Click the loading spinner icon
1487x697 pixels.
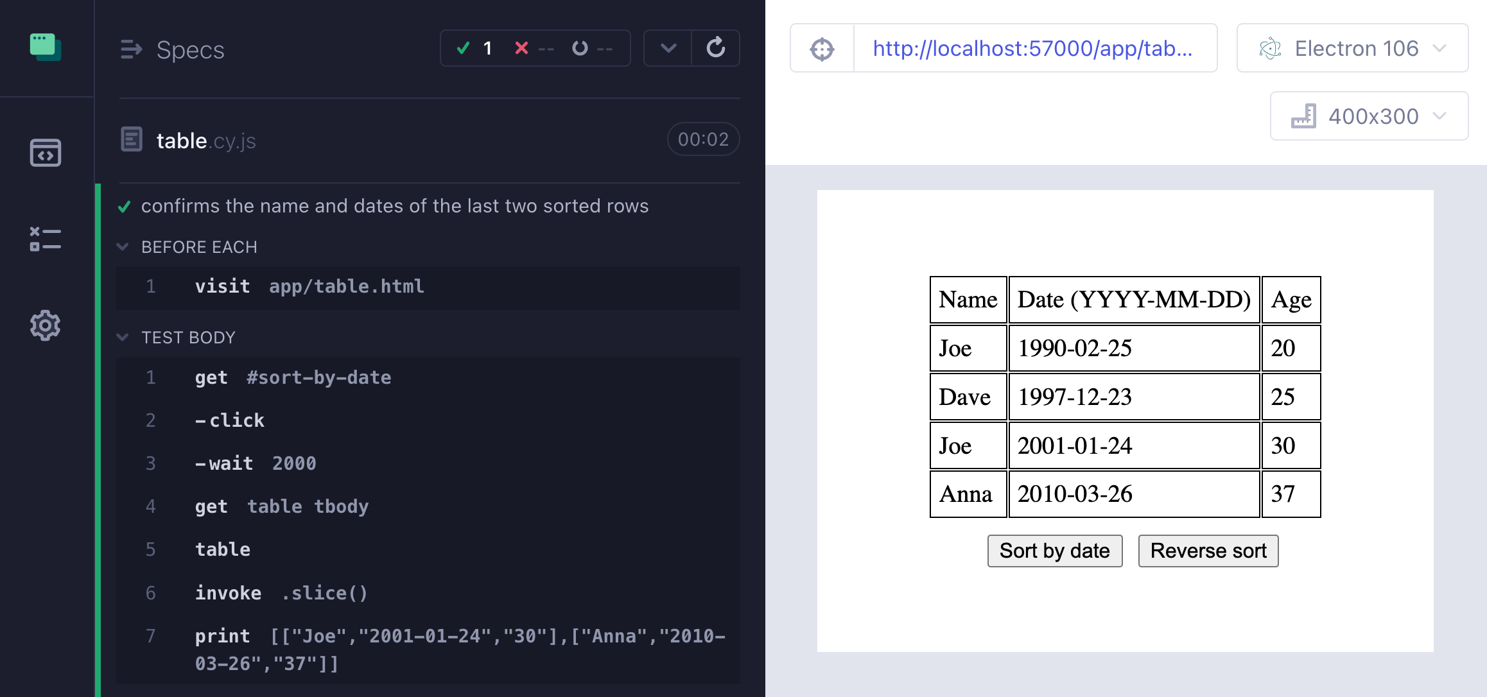click(578, 49)
